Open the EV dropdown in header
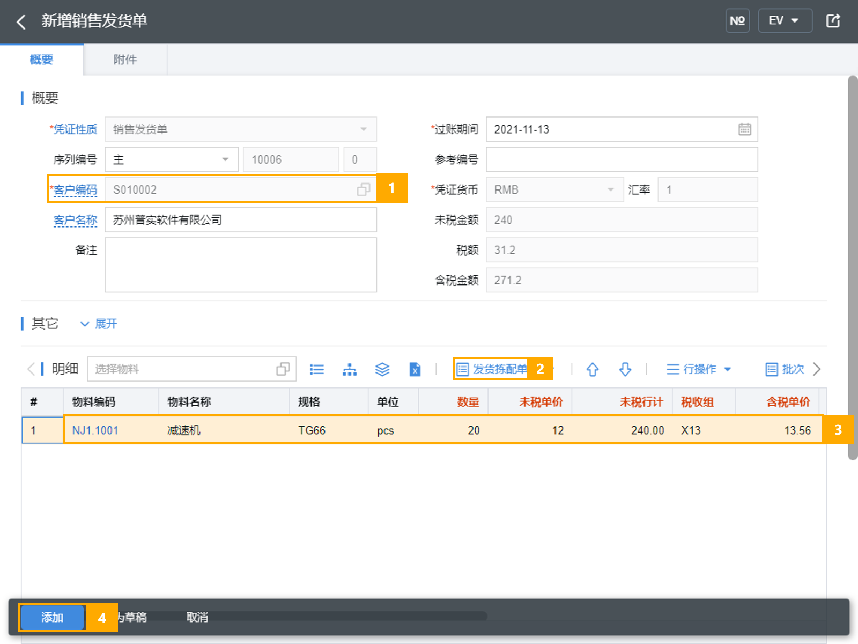Viewport: 858px width, 644px height. pos(785,21)
